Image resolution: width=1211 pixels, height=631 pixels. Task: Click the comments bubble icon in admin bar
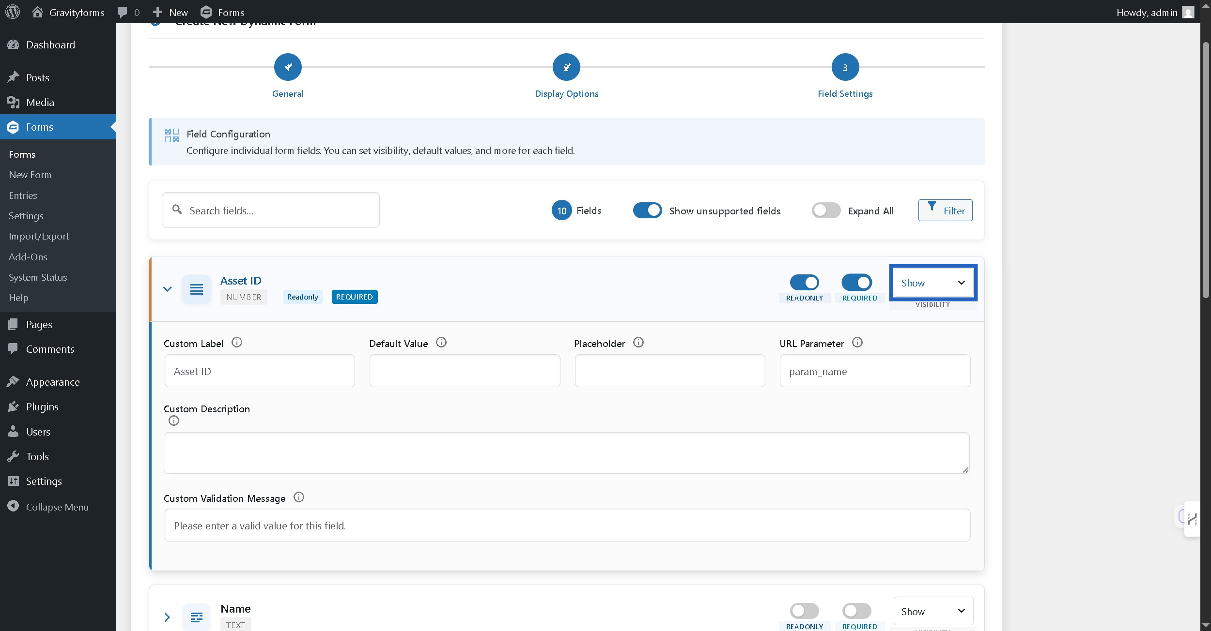[x=123, y=12]
